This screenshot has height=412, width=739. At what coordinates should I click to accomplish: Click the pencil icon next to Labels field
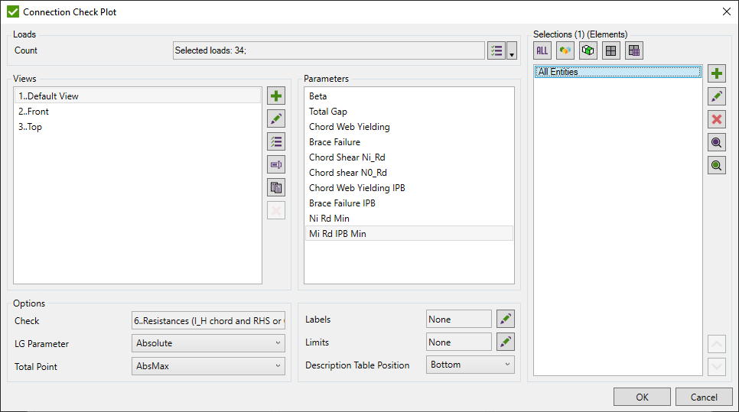coord(506,320)
